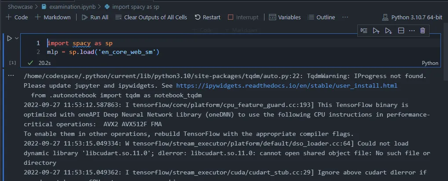Viewport: 448px width, 181px height.
Task: Run All notebook cells
Action: pyautogui.click(x=95, y=18)
